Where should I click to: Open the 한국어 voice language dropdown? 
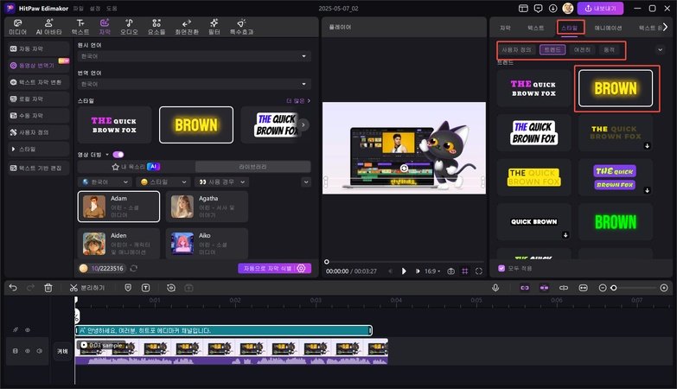pyautogui.click(x=105, y=182)
